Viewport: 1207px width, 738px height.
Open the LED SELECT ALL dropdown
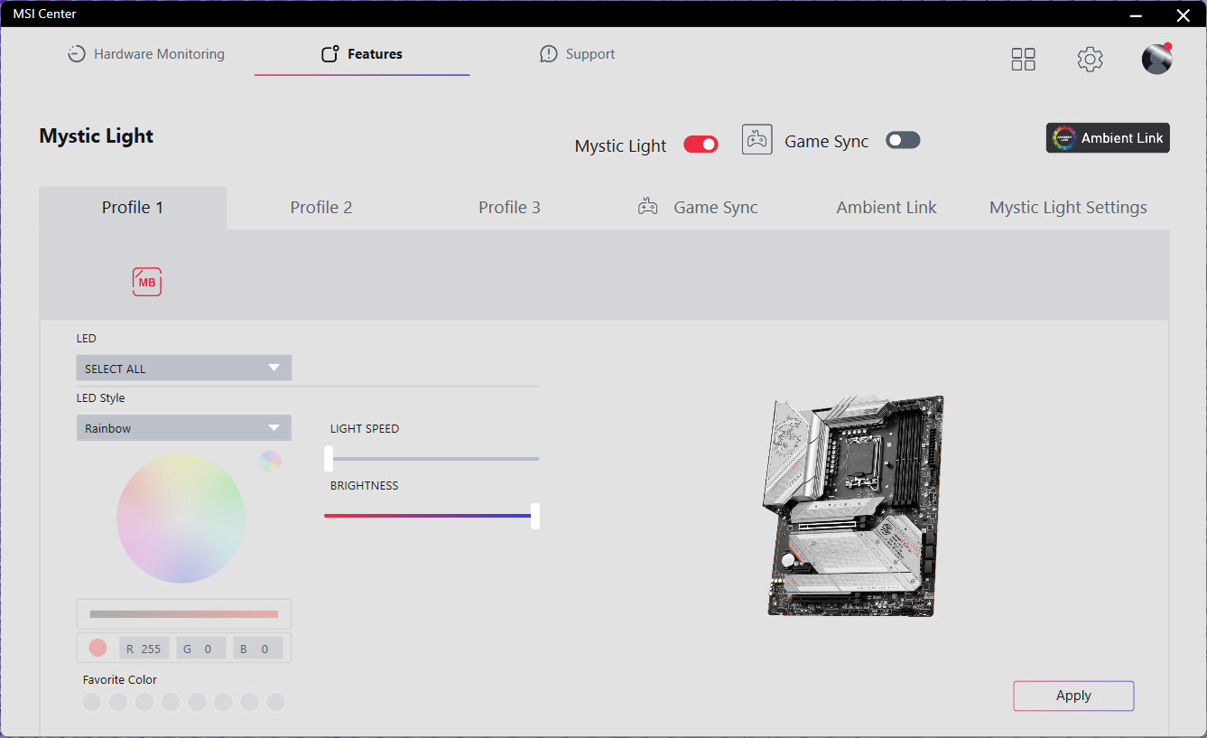pos(183,368)
